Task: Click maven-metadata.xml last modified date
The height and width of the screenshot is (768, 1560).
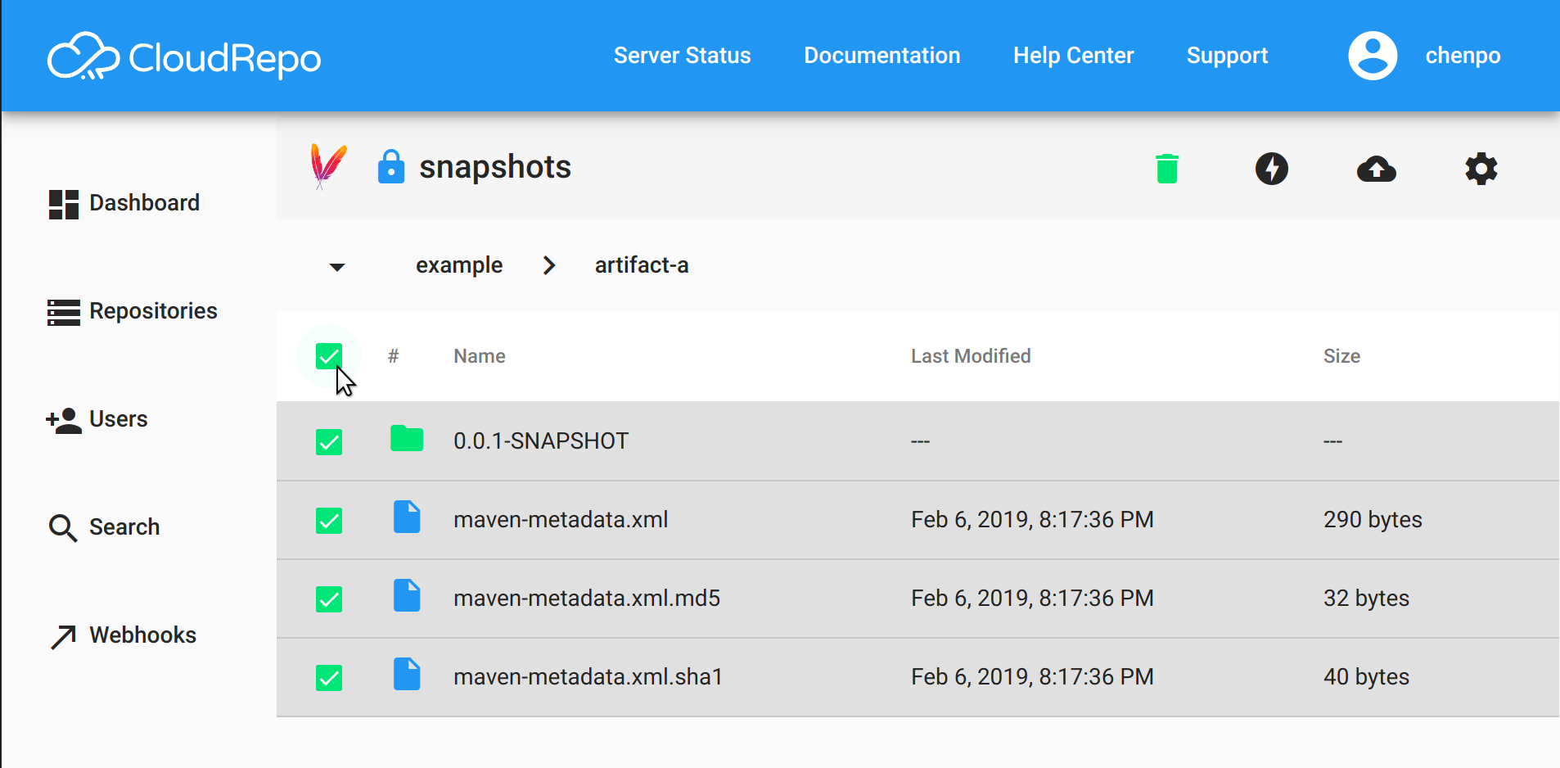Action: (x=1032, y=519)
